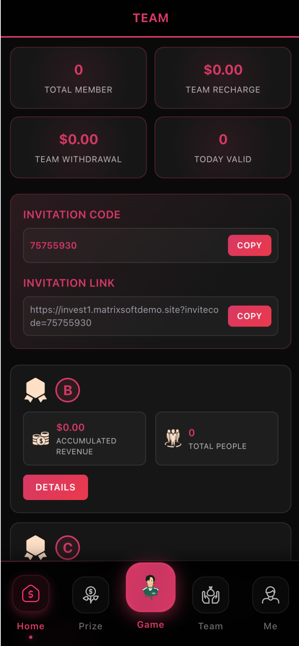Tap the Total Member card
299x646 pixels.
coord(78,78)
